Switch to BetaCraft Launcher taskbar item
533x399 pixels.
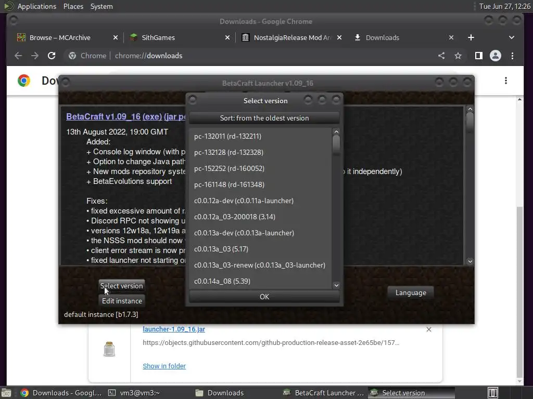(x=324, y=393)
